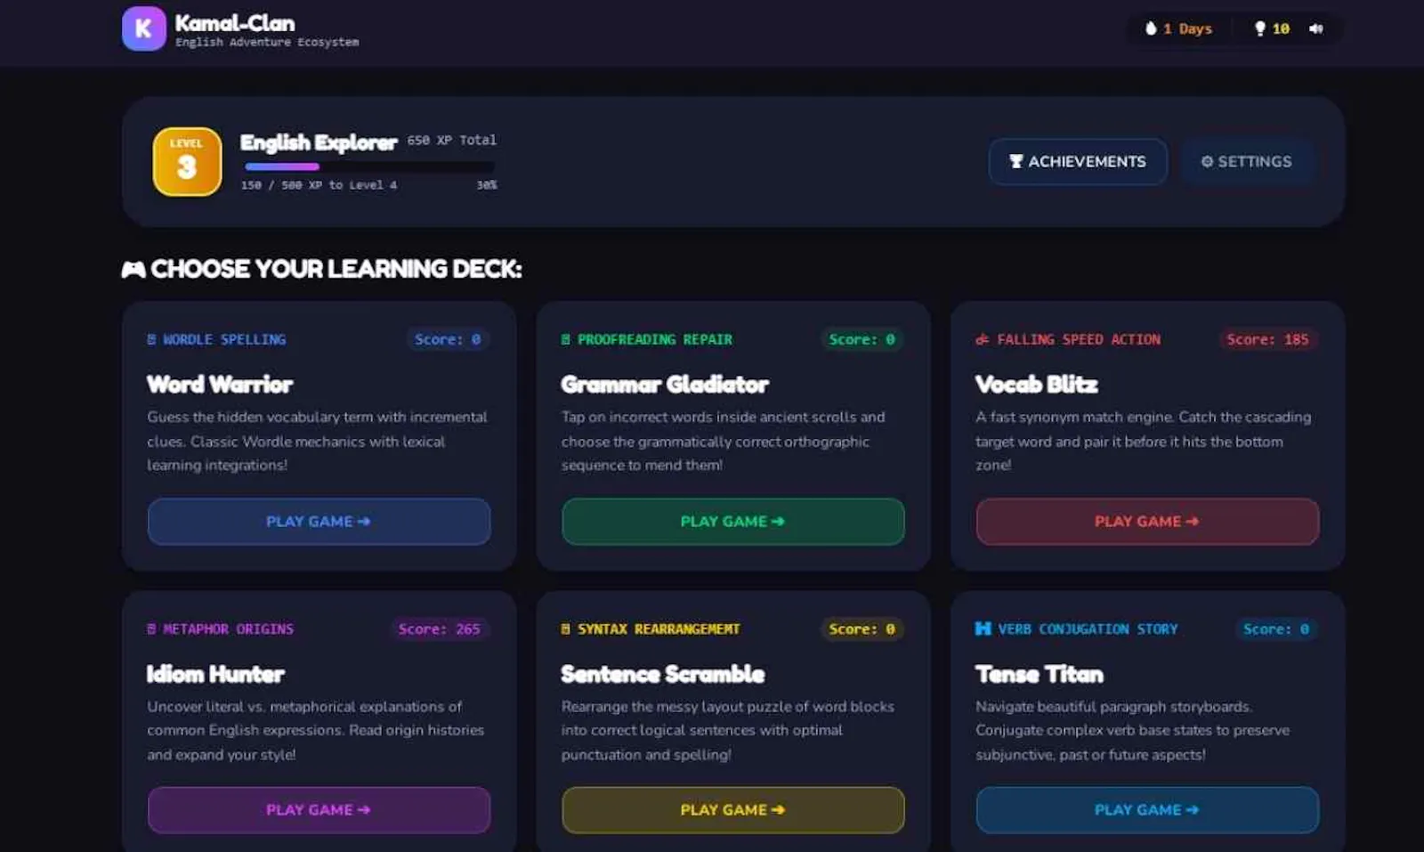The image size is (1424, 852).
Task: Click the Tense Titan score badge
Action: (1276, 629)
